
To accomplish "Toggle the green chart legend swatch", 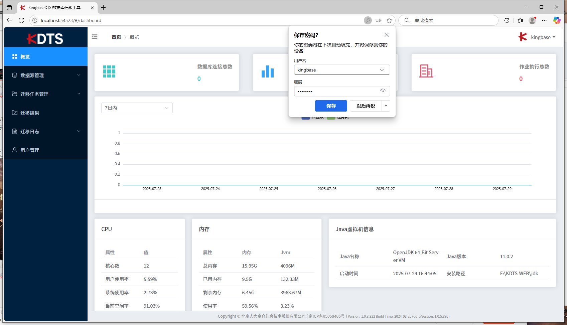I will point(331,118).
